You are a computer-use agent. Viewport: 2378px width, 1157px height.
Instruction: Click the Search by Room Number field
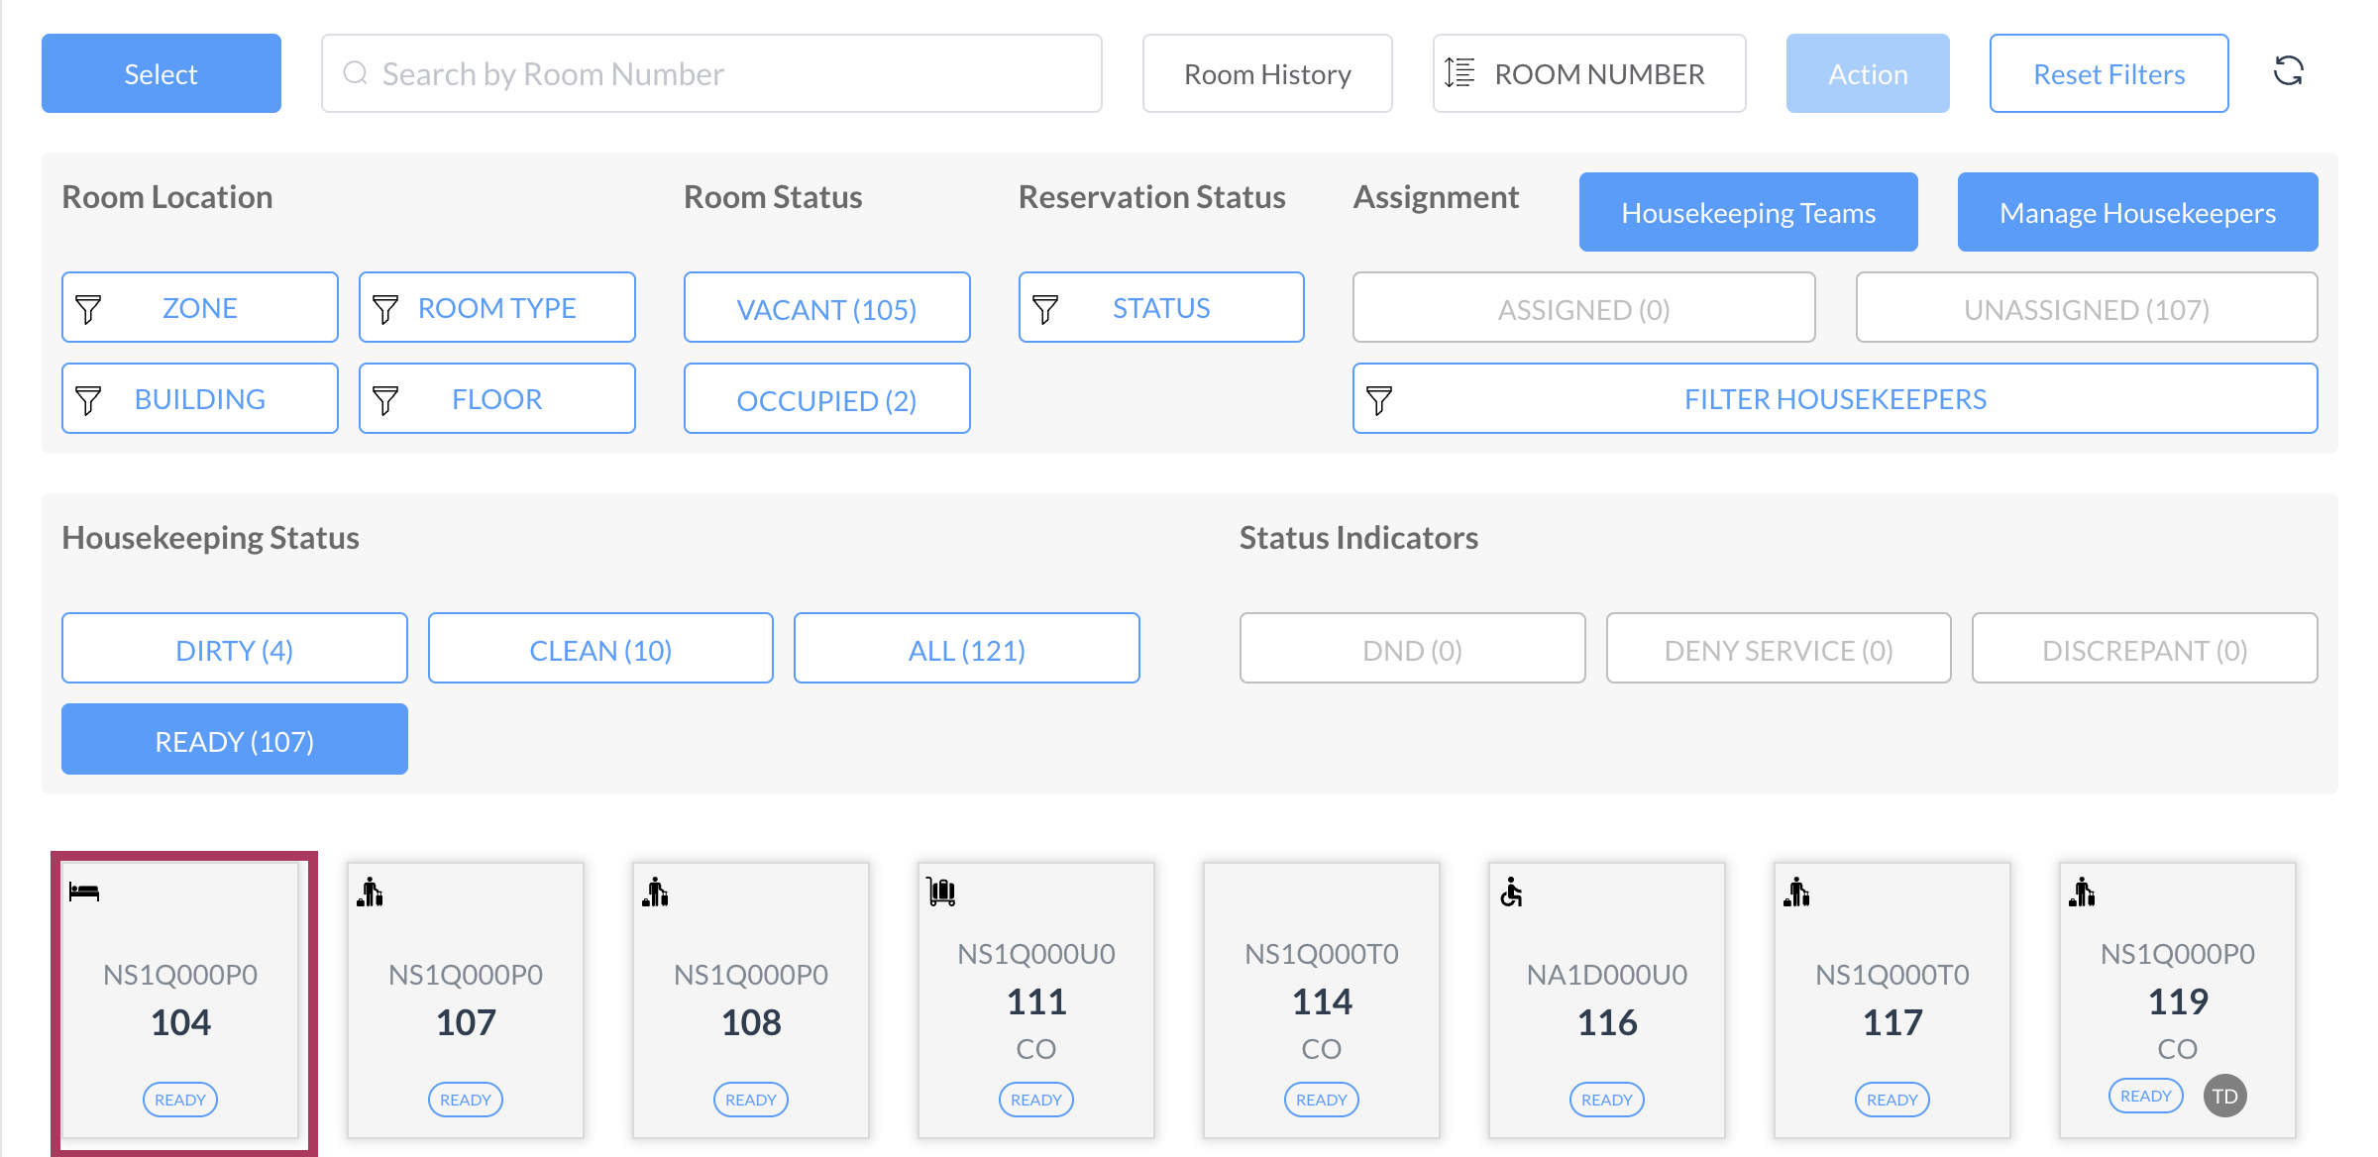[x=711, y=74]
